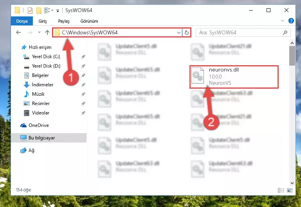The image size is (301, 207).
Task: Click the search magnifier icon
Action: click(285, 32)
